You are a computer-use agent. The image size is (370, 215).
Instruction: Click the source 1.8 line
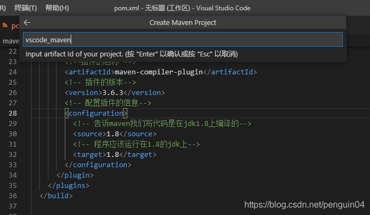click(115, 134)
